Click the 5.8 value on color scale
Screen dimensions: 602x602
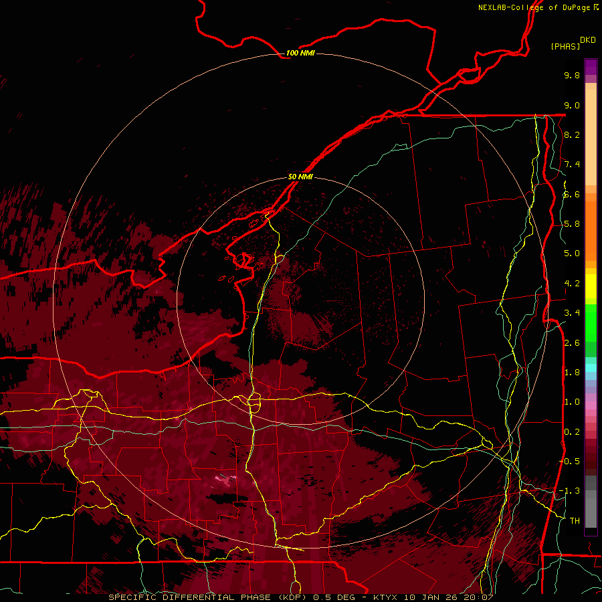pyautogui.click(x=572, y=224)
